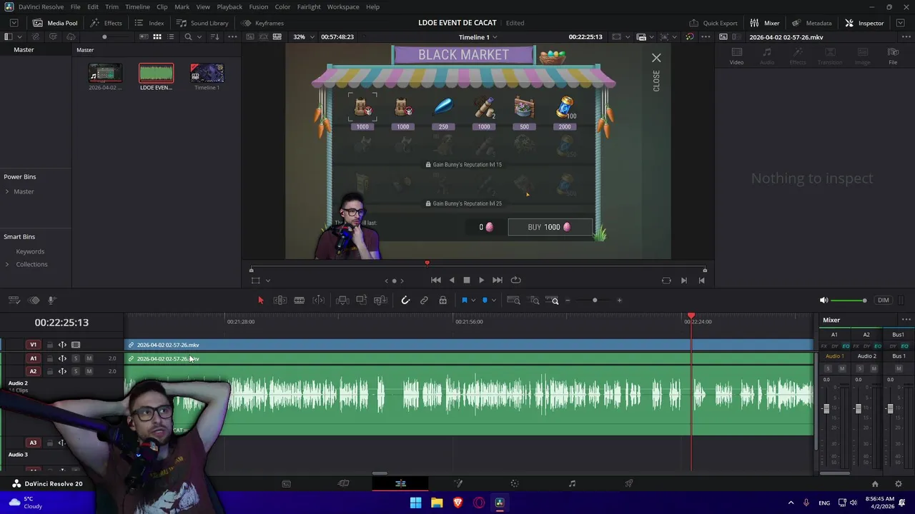Solo track A1 in timeline header
The image size is (915, 514).
click(x=75, y=358)
